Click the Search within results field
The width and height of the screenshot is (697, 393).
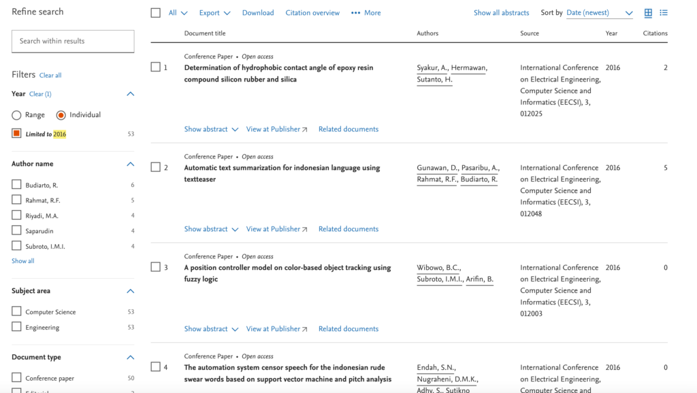click(73, 41)
